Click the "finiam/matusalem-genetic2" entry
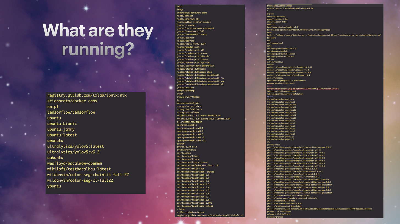 280,139
